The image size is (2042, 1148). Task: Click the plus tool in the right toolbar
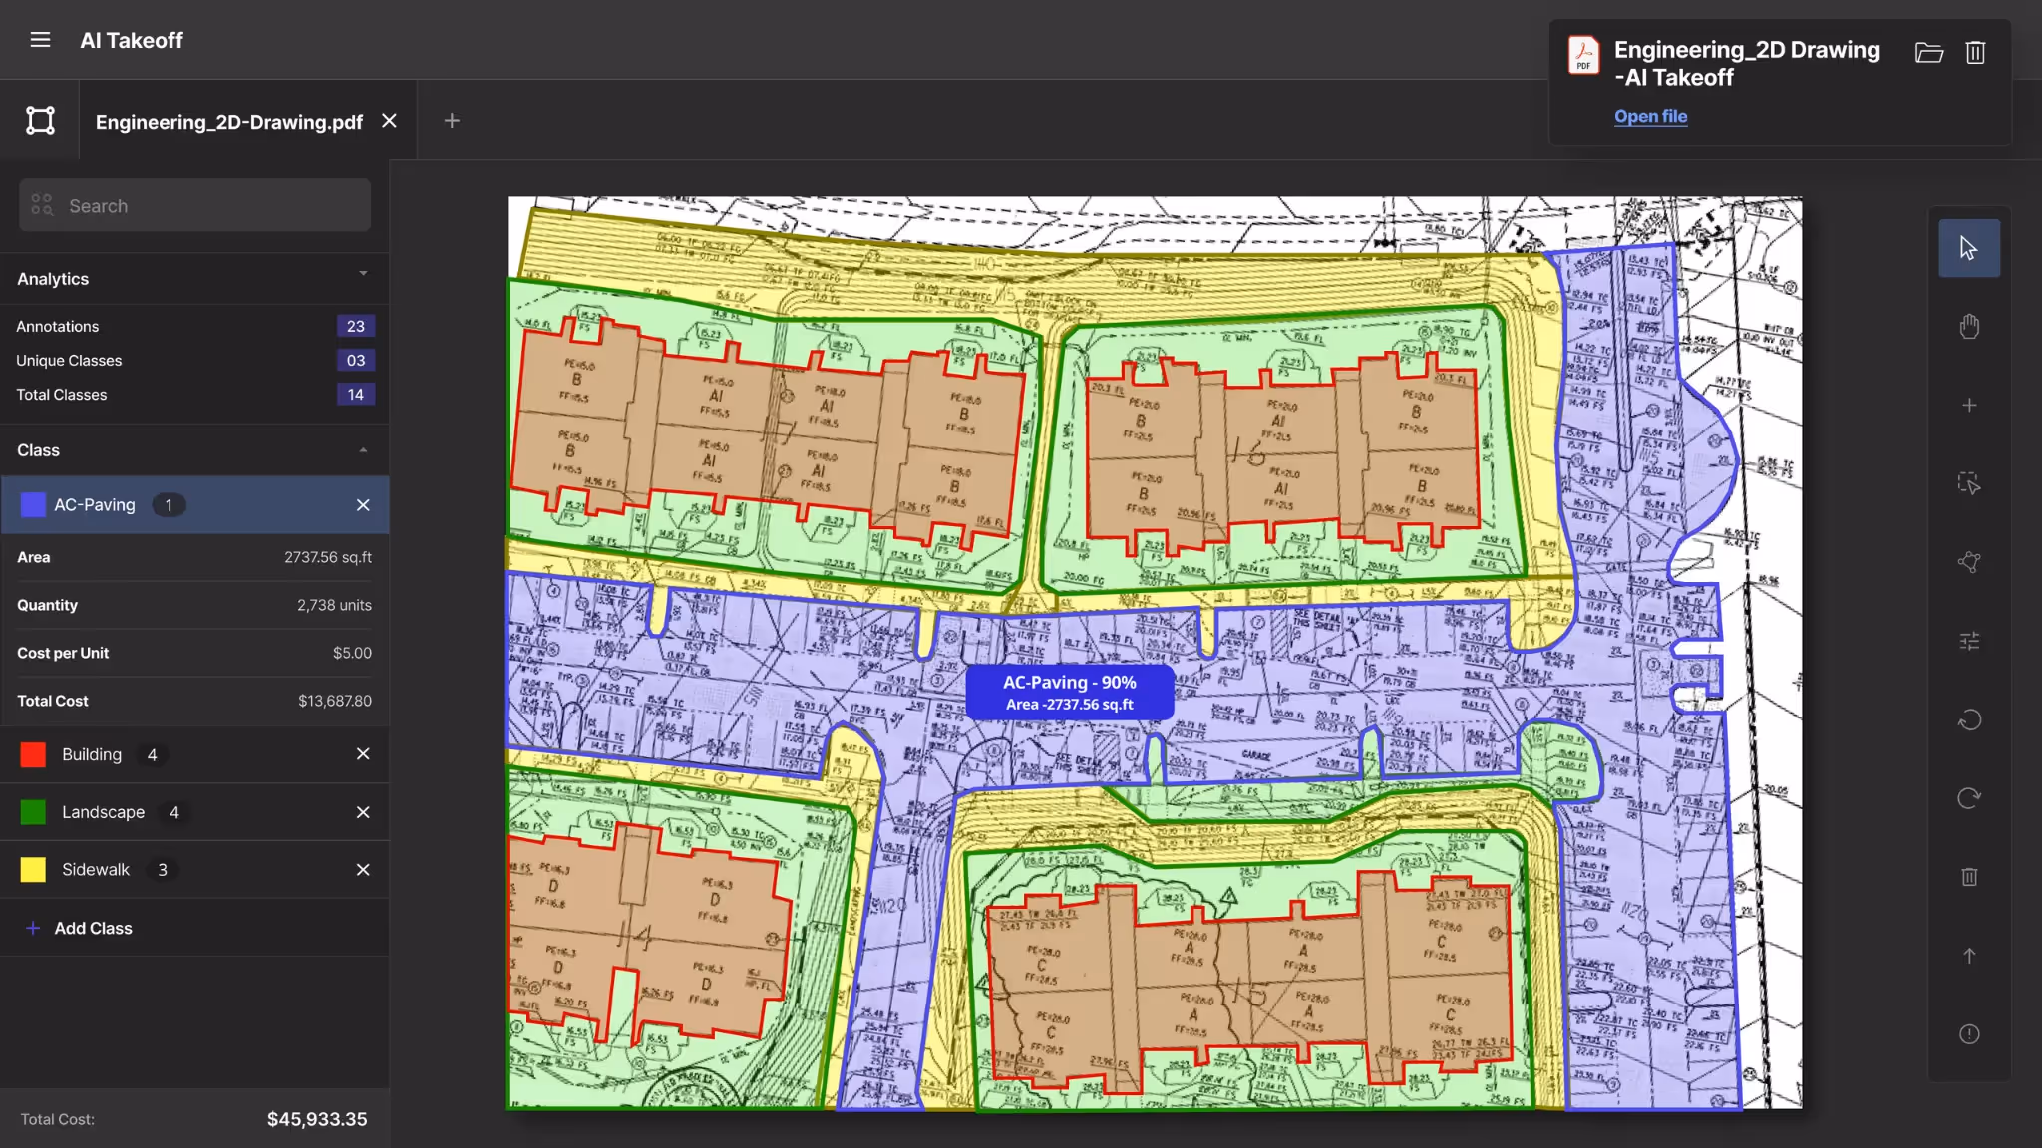(1968, 406)
